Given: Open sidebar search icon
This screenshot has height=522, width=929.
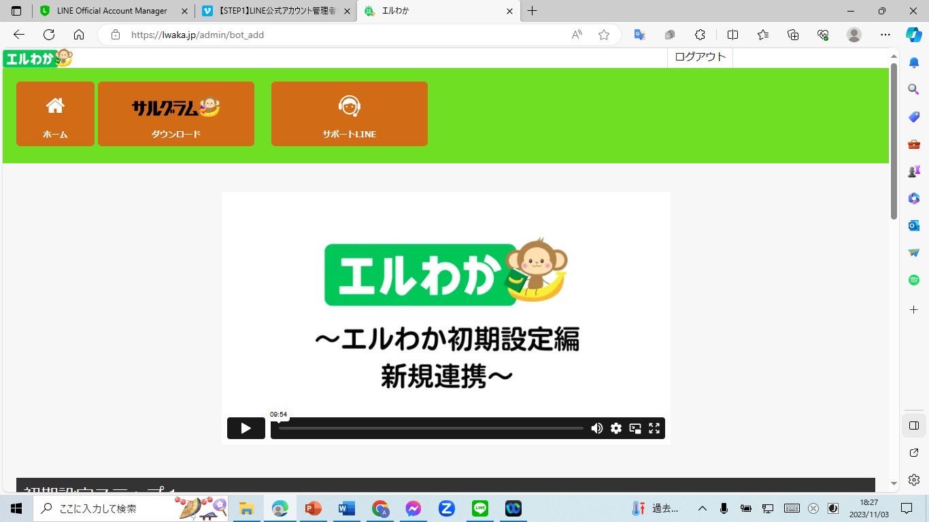Looking at the screenshot, I should [x=914, y=89].
